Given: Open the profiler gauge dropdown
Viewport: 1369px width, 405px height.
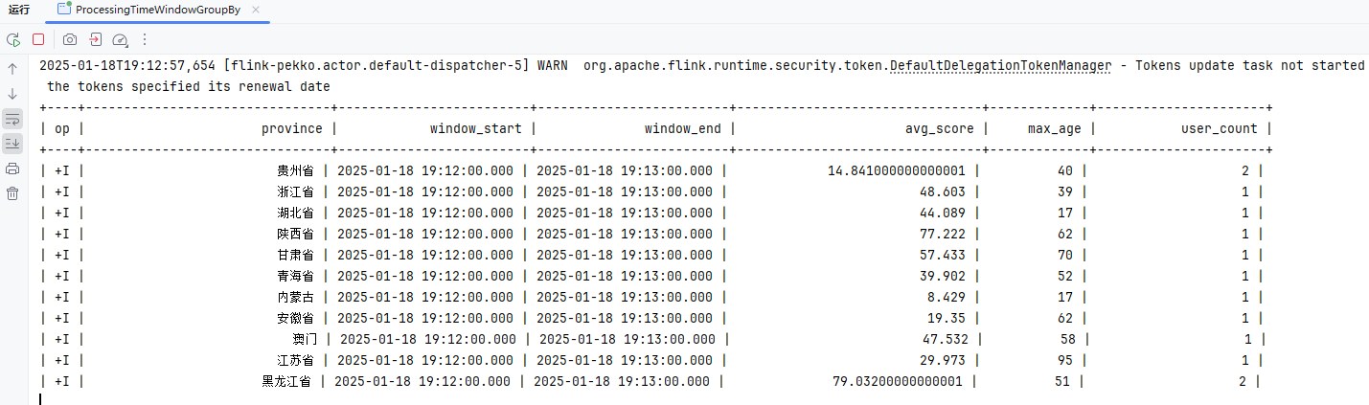Looking at the screenshot, I should pyautogui.click(x=120, y=40).
